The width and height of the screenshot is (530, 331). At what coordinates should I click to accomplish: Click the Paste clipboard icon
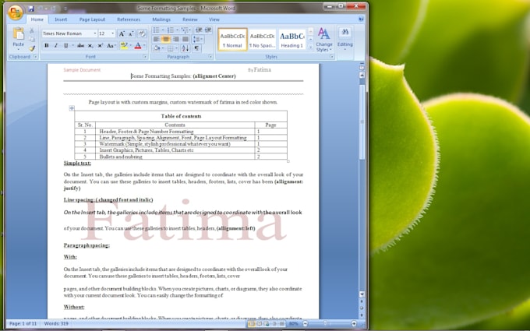pos(19,33)
